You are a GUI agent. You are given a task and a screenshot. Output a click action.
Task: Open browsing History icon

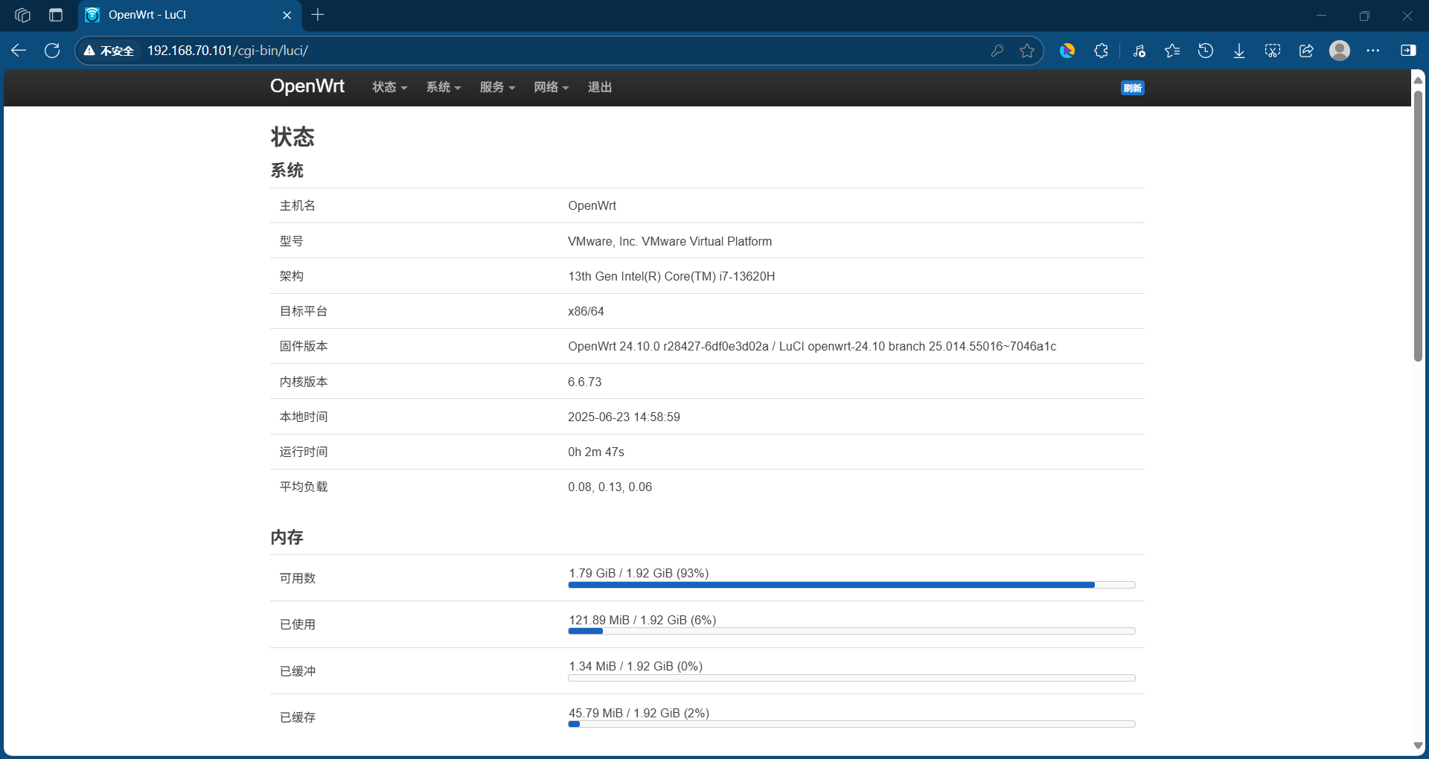pos(1206,51)
